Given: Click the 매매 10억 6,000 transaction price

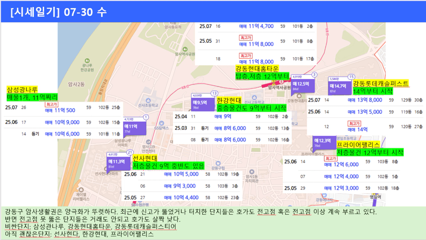Looking at the screenshot, I should [62, 134].
